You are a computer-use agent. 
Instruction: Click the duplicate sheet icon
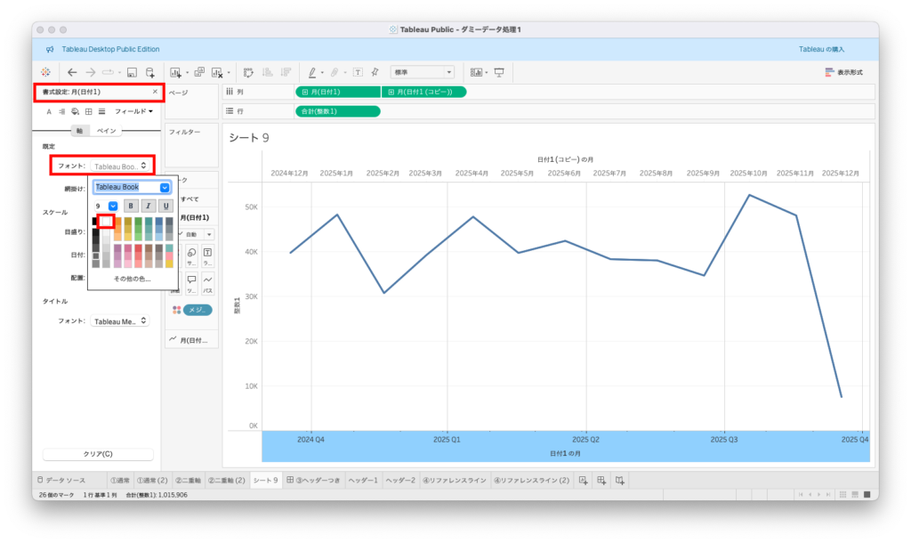point(199,72)
